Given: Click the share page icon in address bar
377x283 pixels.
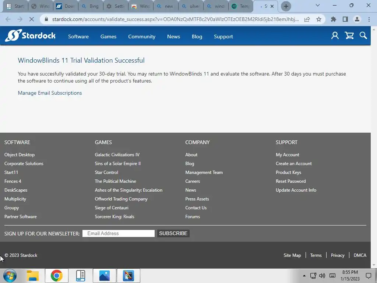Looking at the screenshot, I should tap(307, 20).
